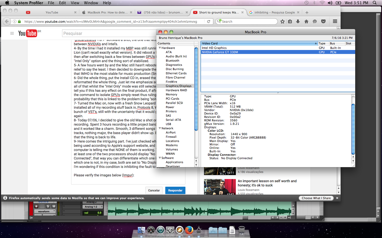Open the battery status menu
The width and height of the screenshot is (382, 238).
pyautogui.click(x=338, y=3)
